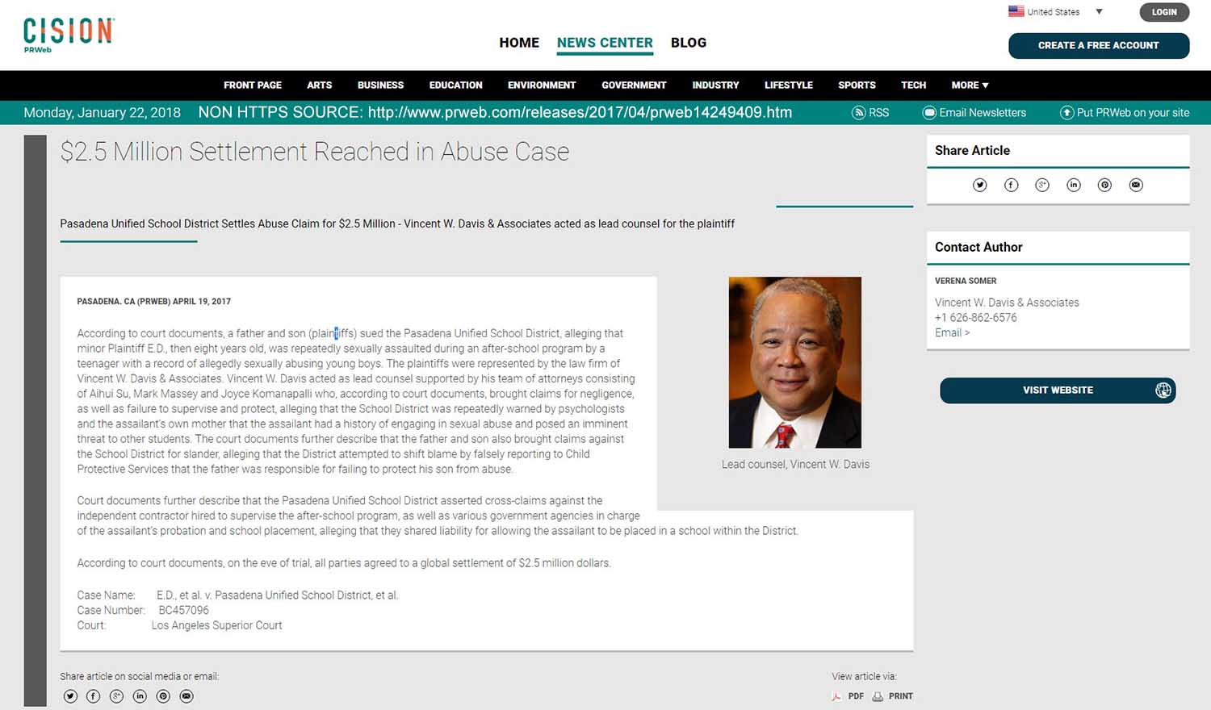Click the Twitter icon below the article
Viewport: 1211px width, 710px height.
70,696
